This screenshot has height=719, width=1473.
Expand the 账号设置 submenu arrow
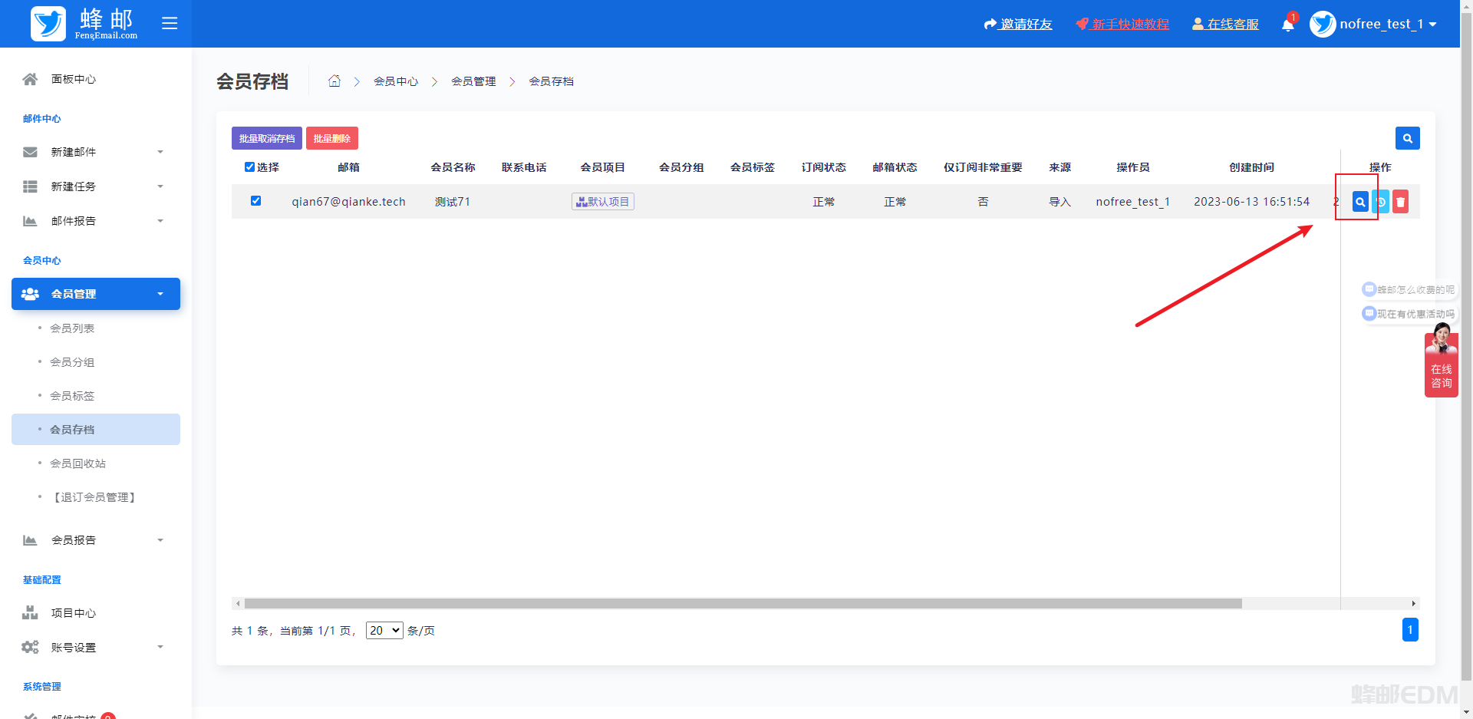coord(160,647)
